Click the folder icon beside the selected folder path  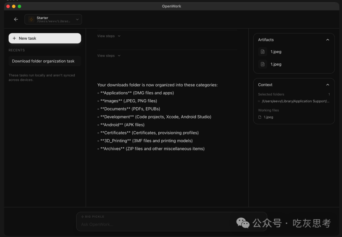(x=259, y=101)
